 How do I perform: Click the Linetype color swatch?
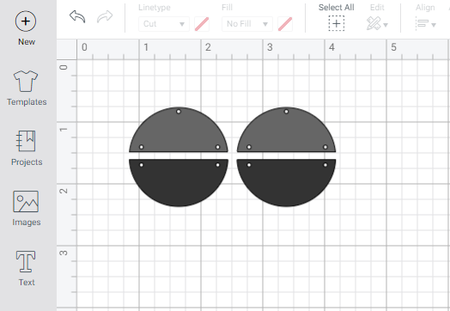(202, 24)
